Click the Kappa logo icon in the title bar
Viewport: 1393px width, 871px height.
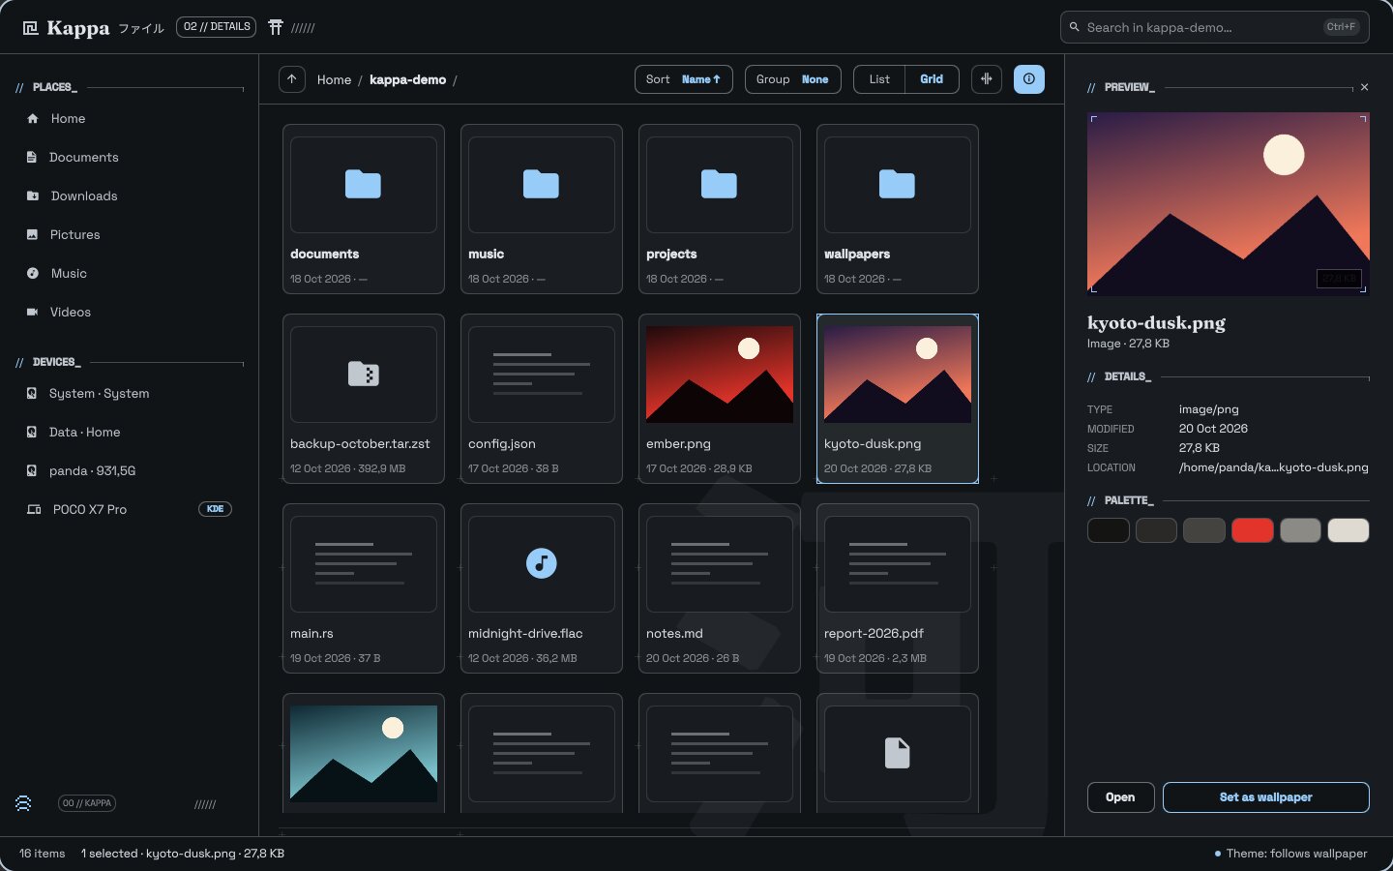pyautogui.click(x=30, y=28)
